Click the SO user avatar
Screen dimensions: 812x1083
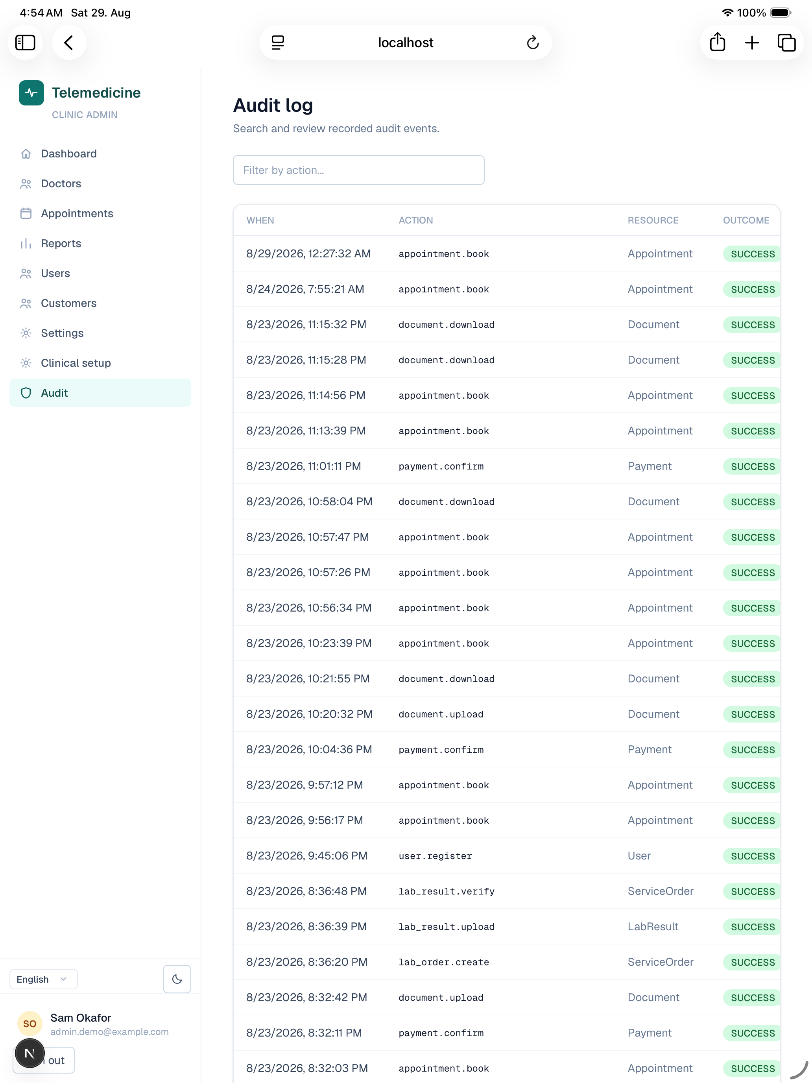tap(30, 1024)
